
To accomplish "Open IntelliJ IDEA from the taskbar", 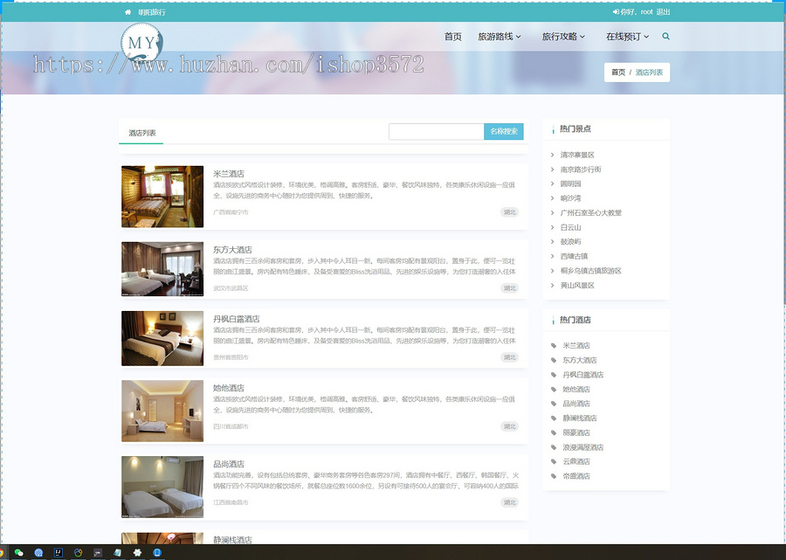I will point(59,552).
